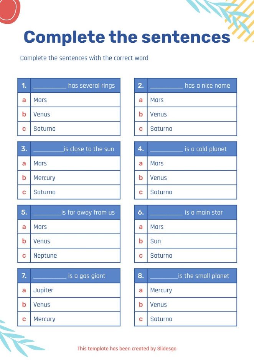
Task: Select Jupiter in question 7
Action: 43,290
